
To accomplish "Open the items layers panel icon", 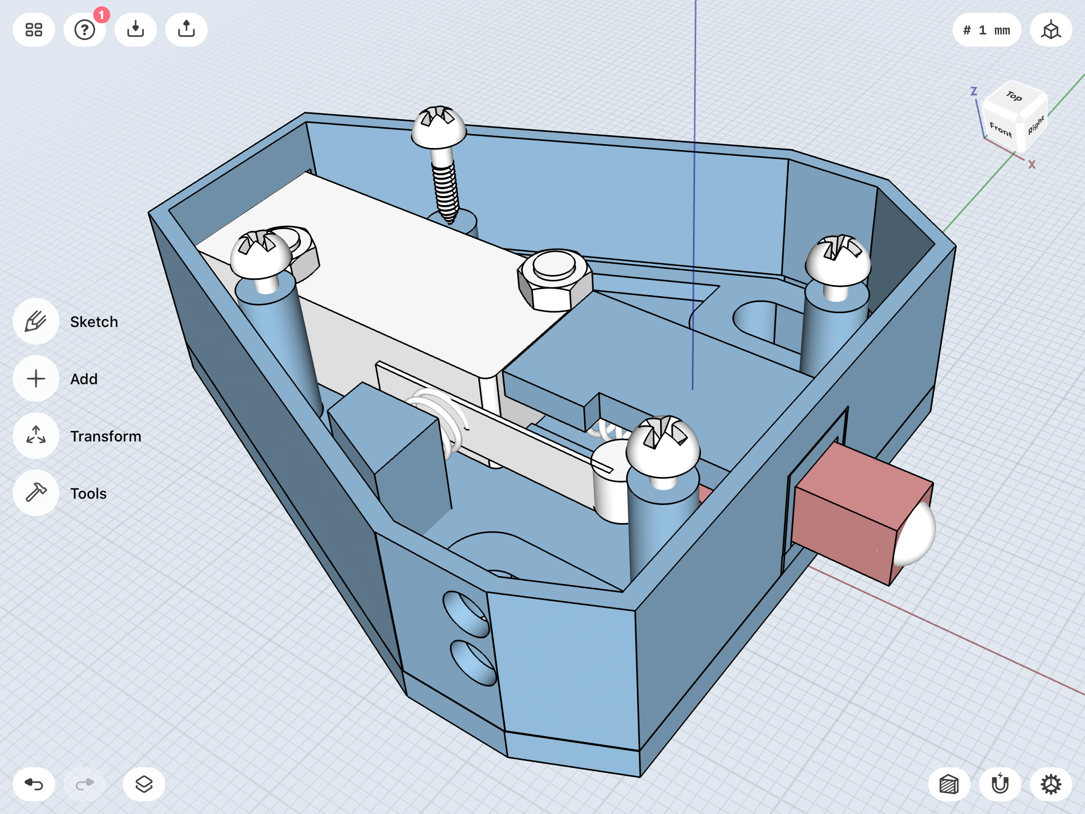I will click(x=144, y=784).
